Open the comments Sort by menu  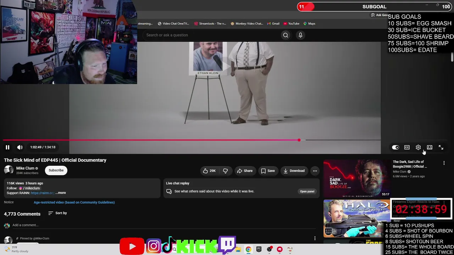[x=57, y=213]
